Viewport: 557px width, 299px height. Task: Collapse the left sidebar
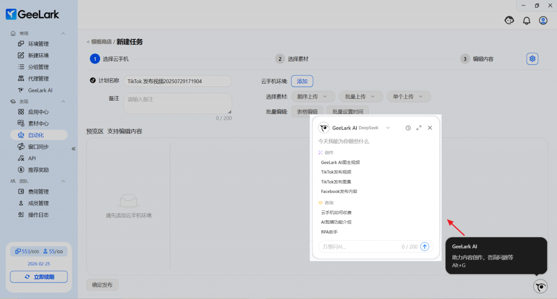click(73, 148)
